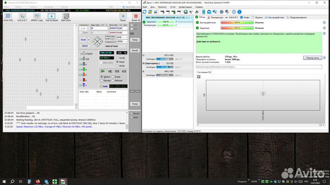The height and width of the screenshot is (185, 330).
Task: Switch to the Журнал tab
Action: (x=257, y=17)
